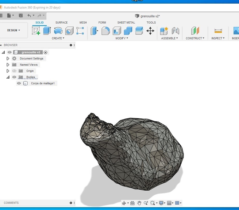Screen dimensions: 239x210
Task: Open the SHEET METAL tab
Action: [126, 22]
